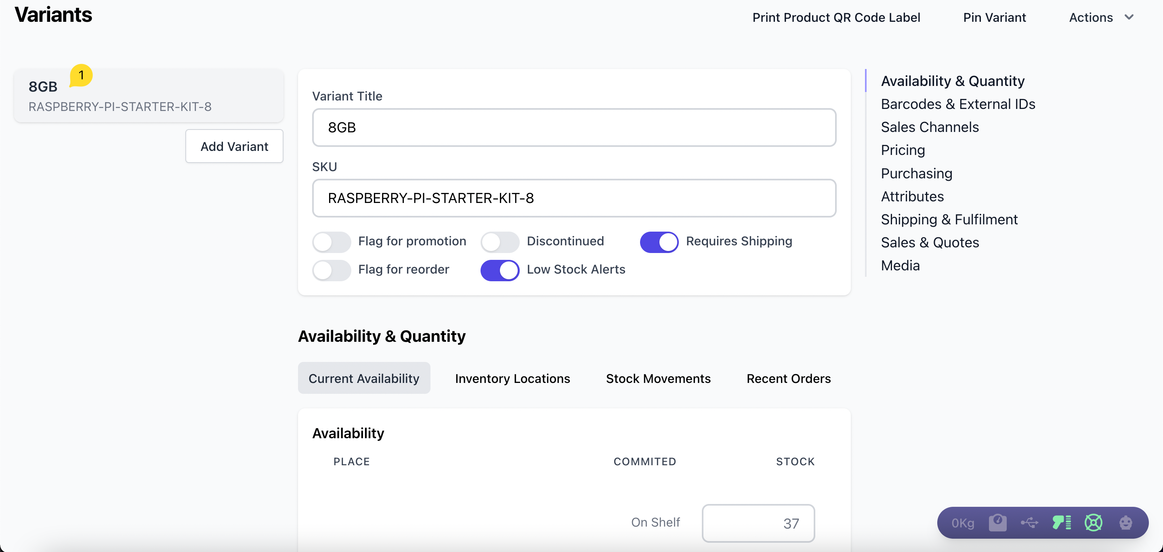Screen dimensions: 1163x552
Task: Click the barcode scanner icon
Action: point(1061,523)
